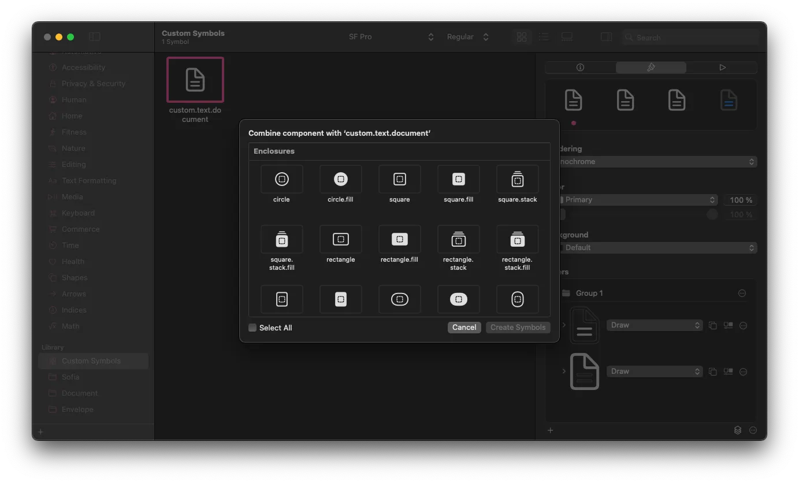Check the Select All checkbox
The width and height of the screenshot is (799, 483).
(x=252, y=328)
